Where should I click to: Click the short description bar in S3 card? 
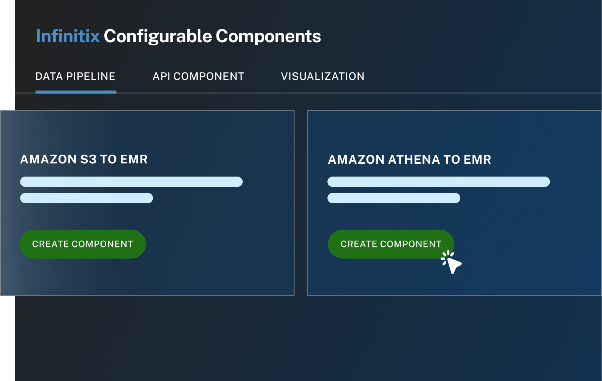point(87,198)
